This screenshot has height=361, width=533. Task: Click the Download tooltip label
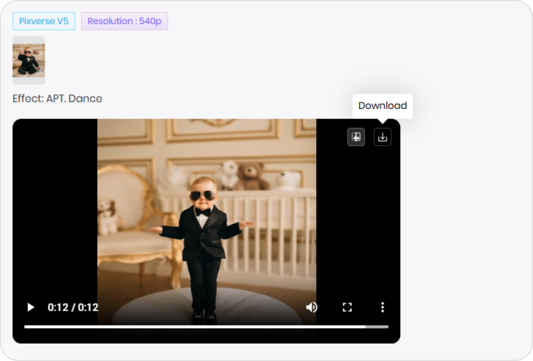[x=382, y=105]
